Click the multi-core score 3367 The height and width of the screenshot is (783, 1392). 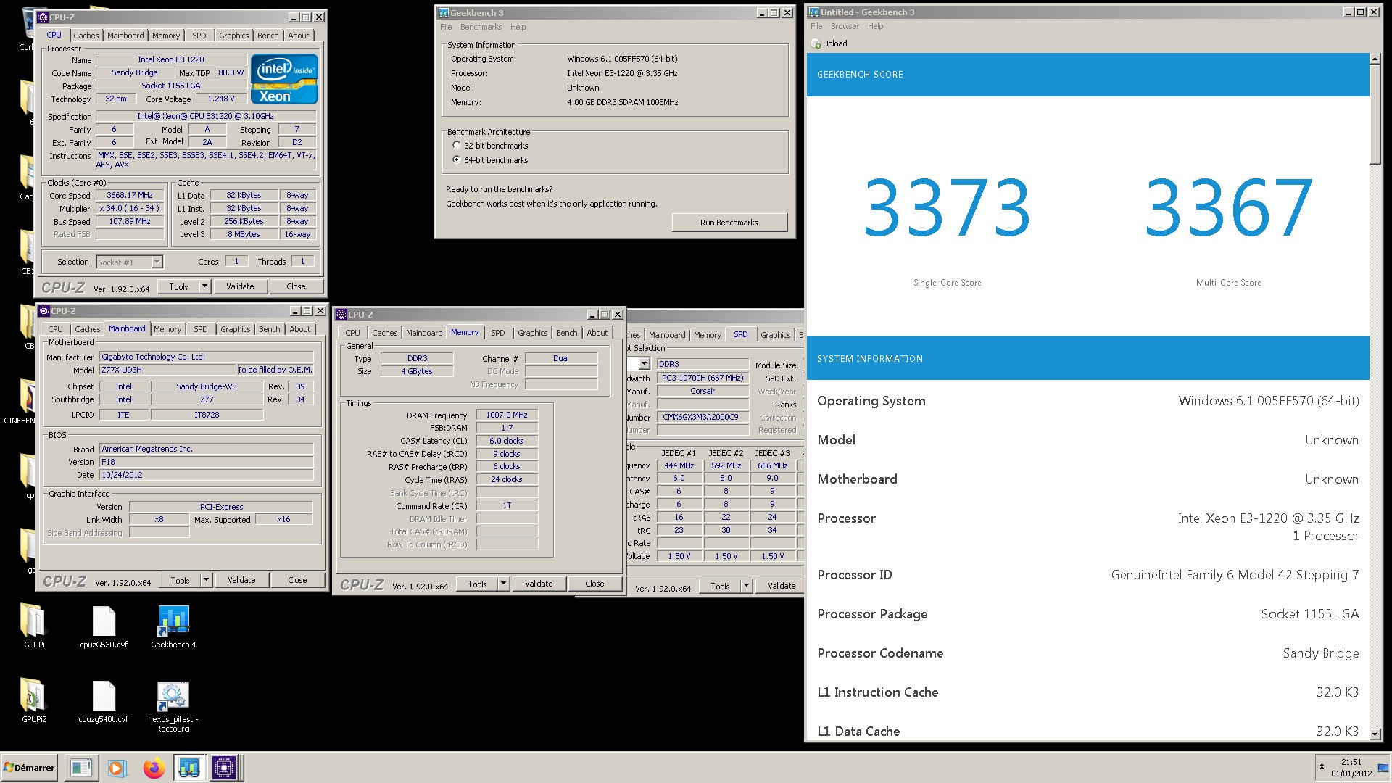click(1228, 209)
